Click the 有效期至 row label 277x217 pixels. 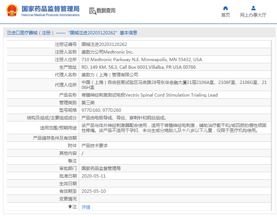tap(68, 191)
